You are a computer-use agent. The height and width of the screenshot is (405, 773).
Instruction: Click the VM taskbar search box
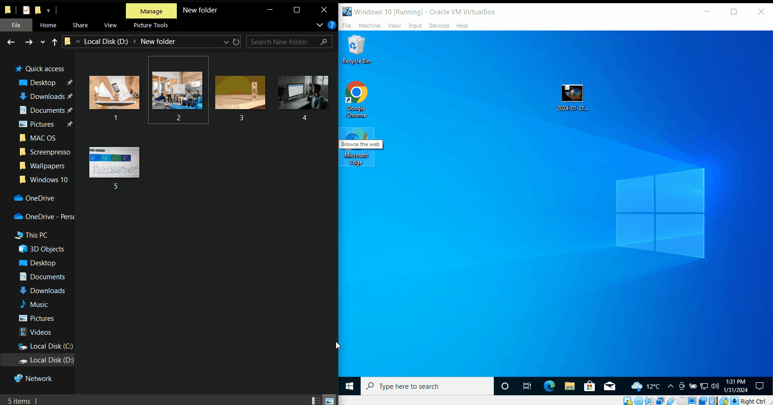pyautogui.click(x=427, y=386)
